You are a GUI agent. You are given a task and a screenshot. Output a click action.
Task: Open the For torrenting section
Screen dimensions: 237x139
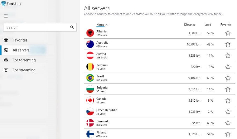(24, 60)
